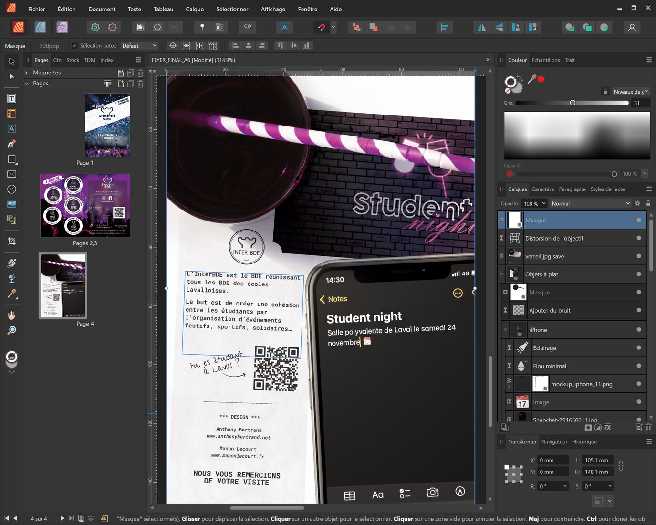Switch to the Échantillons tab
The image size is (656, 525).
pyautogui.click(x=545, y=60)
